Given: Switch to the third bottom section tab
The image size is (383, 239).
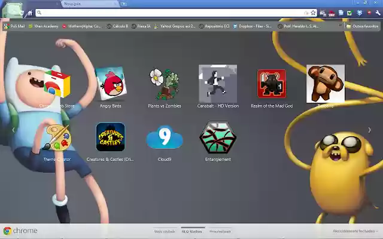Looking at the screenshot, I should [220, 231].
